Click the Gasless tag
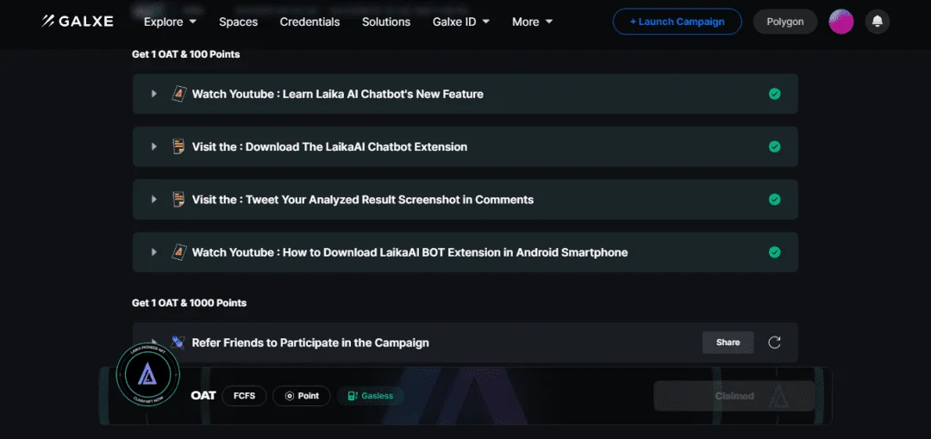Image resolution: width=931 pixels, height=439 pixels. pyautogui.click(x=371, y=396)
